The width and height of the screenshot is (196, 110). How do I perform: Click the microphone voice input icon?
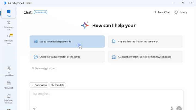(172, 109)
